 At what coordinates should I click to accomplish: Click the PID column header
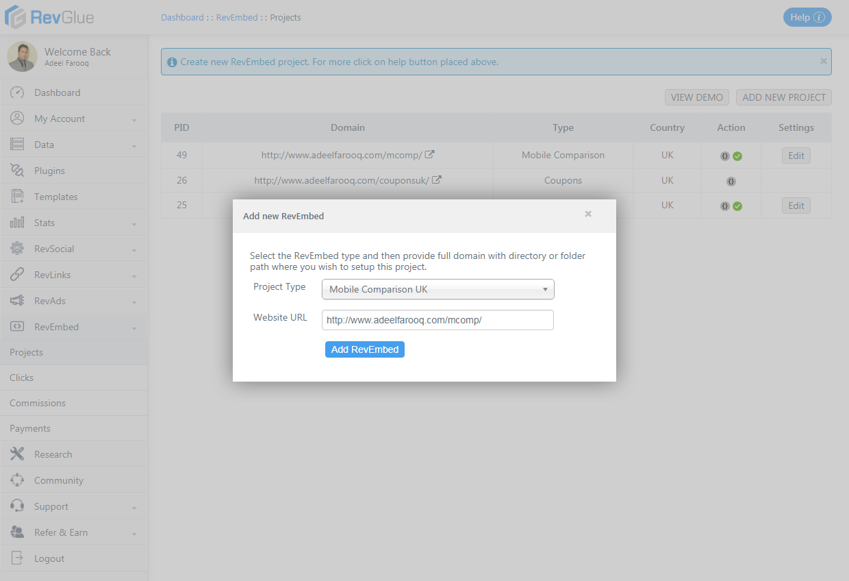pos(181,127)
